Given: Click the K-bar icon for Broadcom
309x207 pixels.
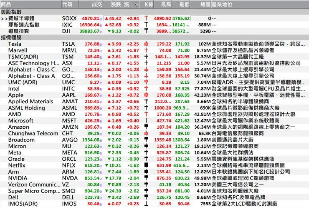Looking at the screenshot, I should click(146, 140).
